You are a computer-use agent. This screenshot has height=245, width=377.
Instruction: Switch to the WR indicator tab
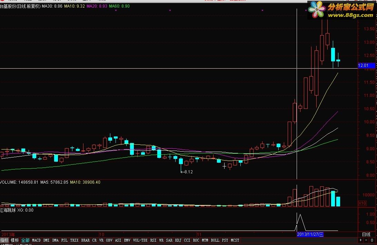pyautogui.click(x=161, y=240)
